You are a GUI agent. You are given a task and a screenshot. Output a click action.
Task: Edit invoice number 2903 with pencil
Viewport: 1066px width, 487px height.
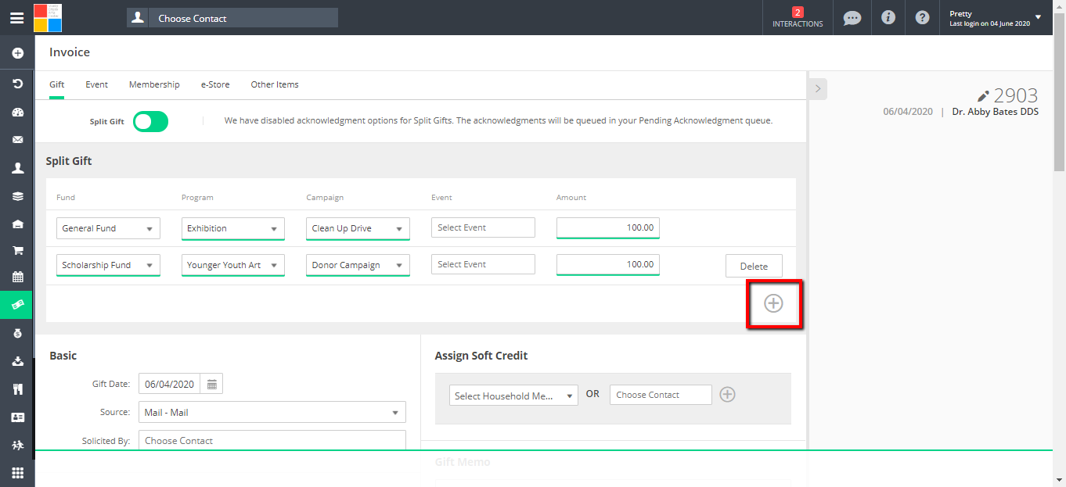(x=984, y=96)
